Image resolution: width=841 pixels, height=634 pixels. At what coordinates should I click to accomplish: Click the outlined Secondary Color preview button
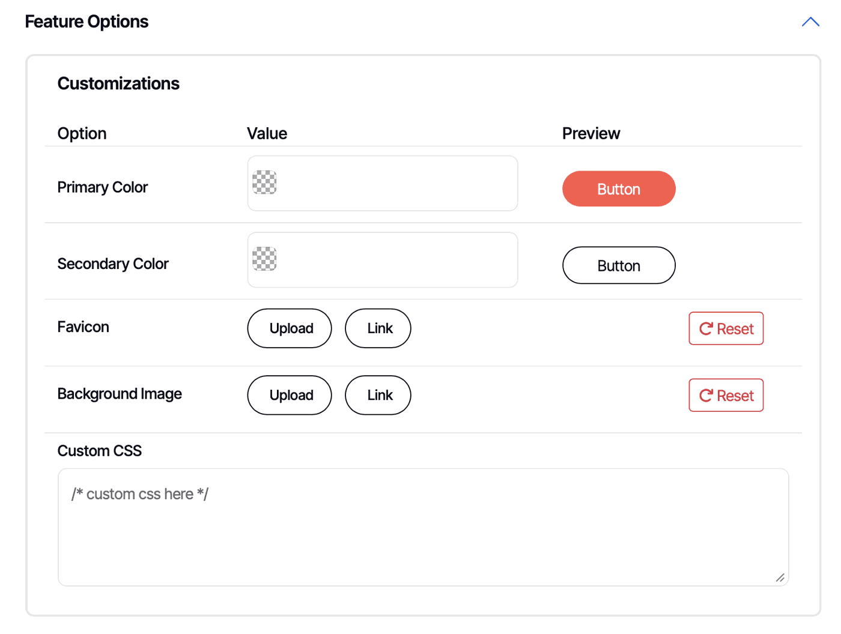point(619,265)
